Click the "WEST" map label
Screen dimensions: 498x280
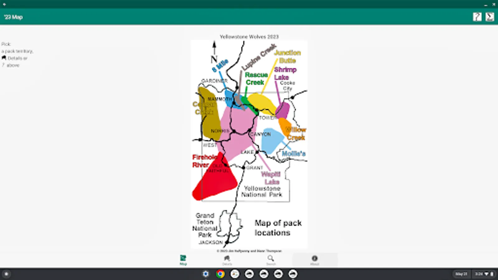(210, 145)
